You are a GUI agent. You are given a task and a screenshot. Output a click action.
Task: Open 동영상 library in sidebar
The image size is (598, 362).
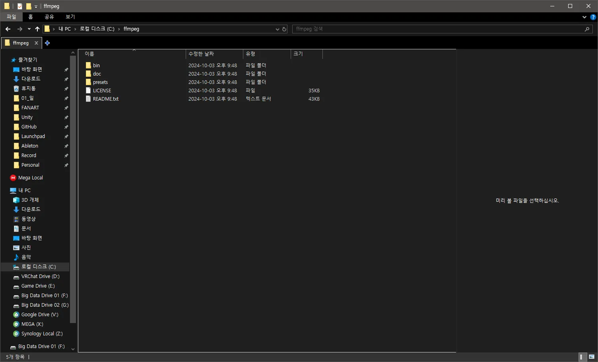[29, 219]
